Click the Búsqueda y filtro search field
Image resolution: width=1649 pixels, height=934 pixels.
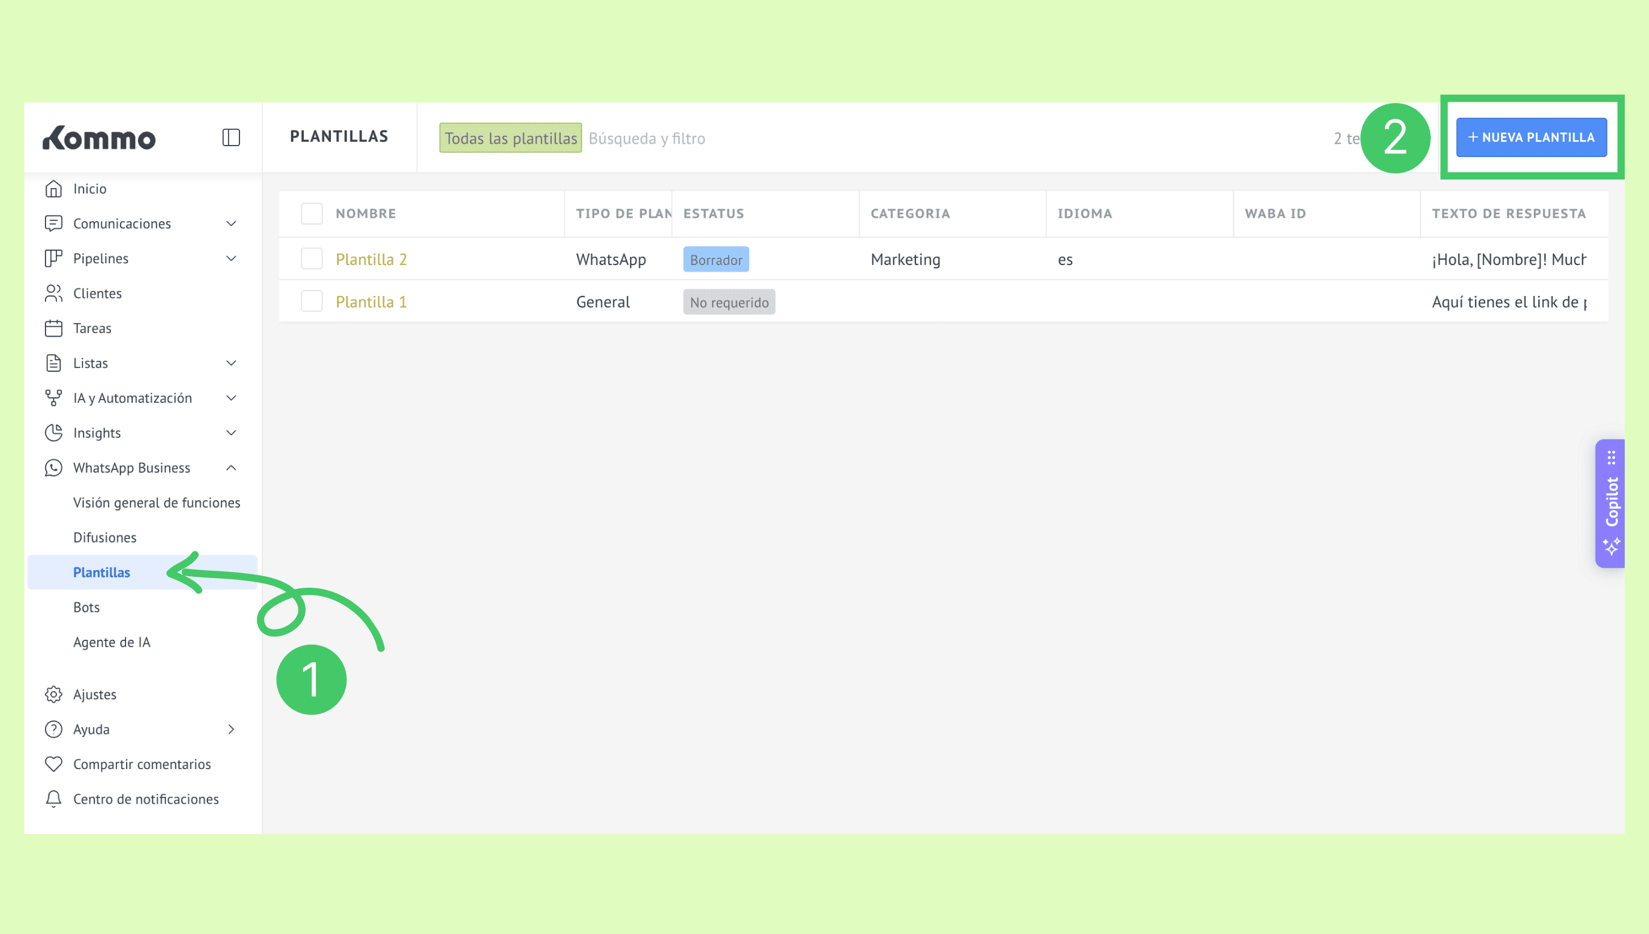(x=646, y=138)
